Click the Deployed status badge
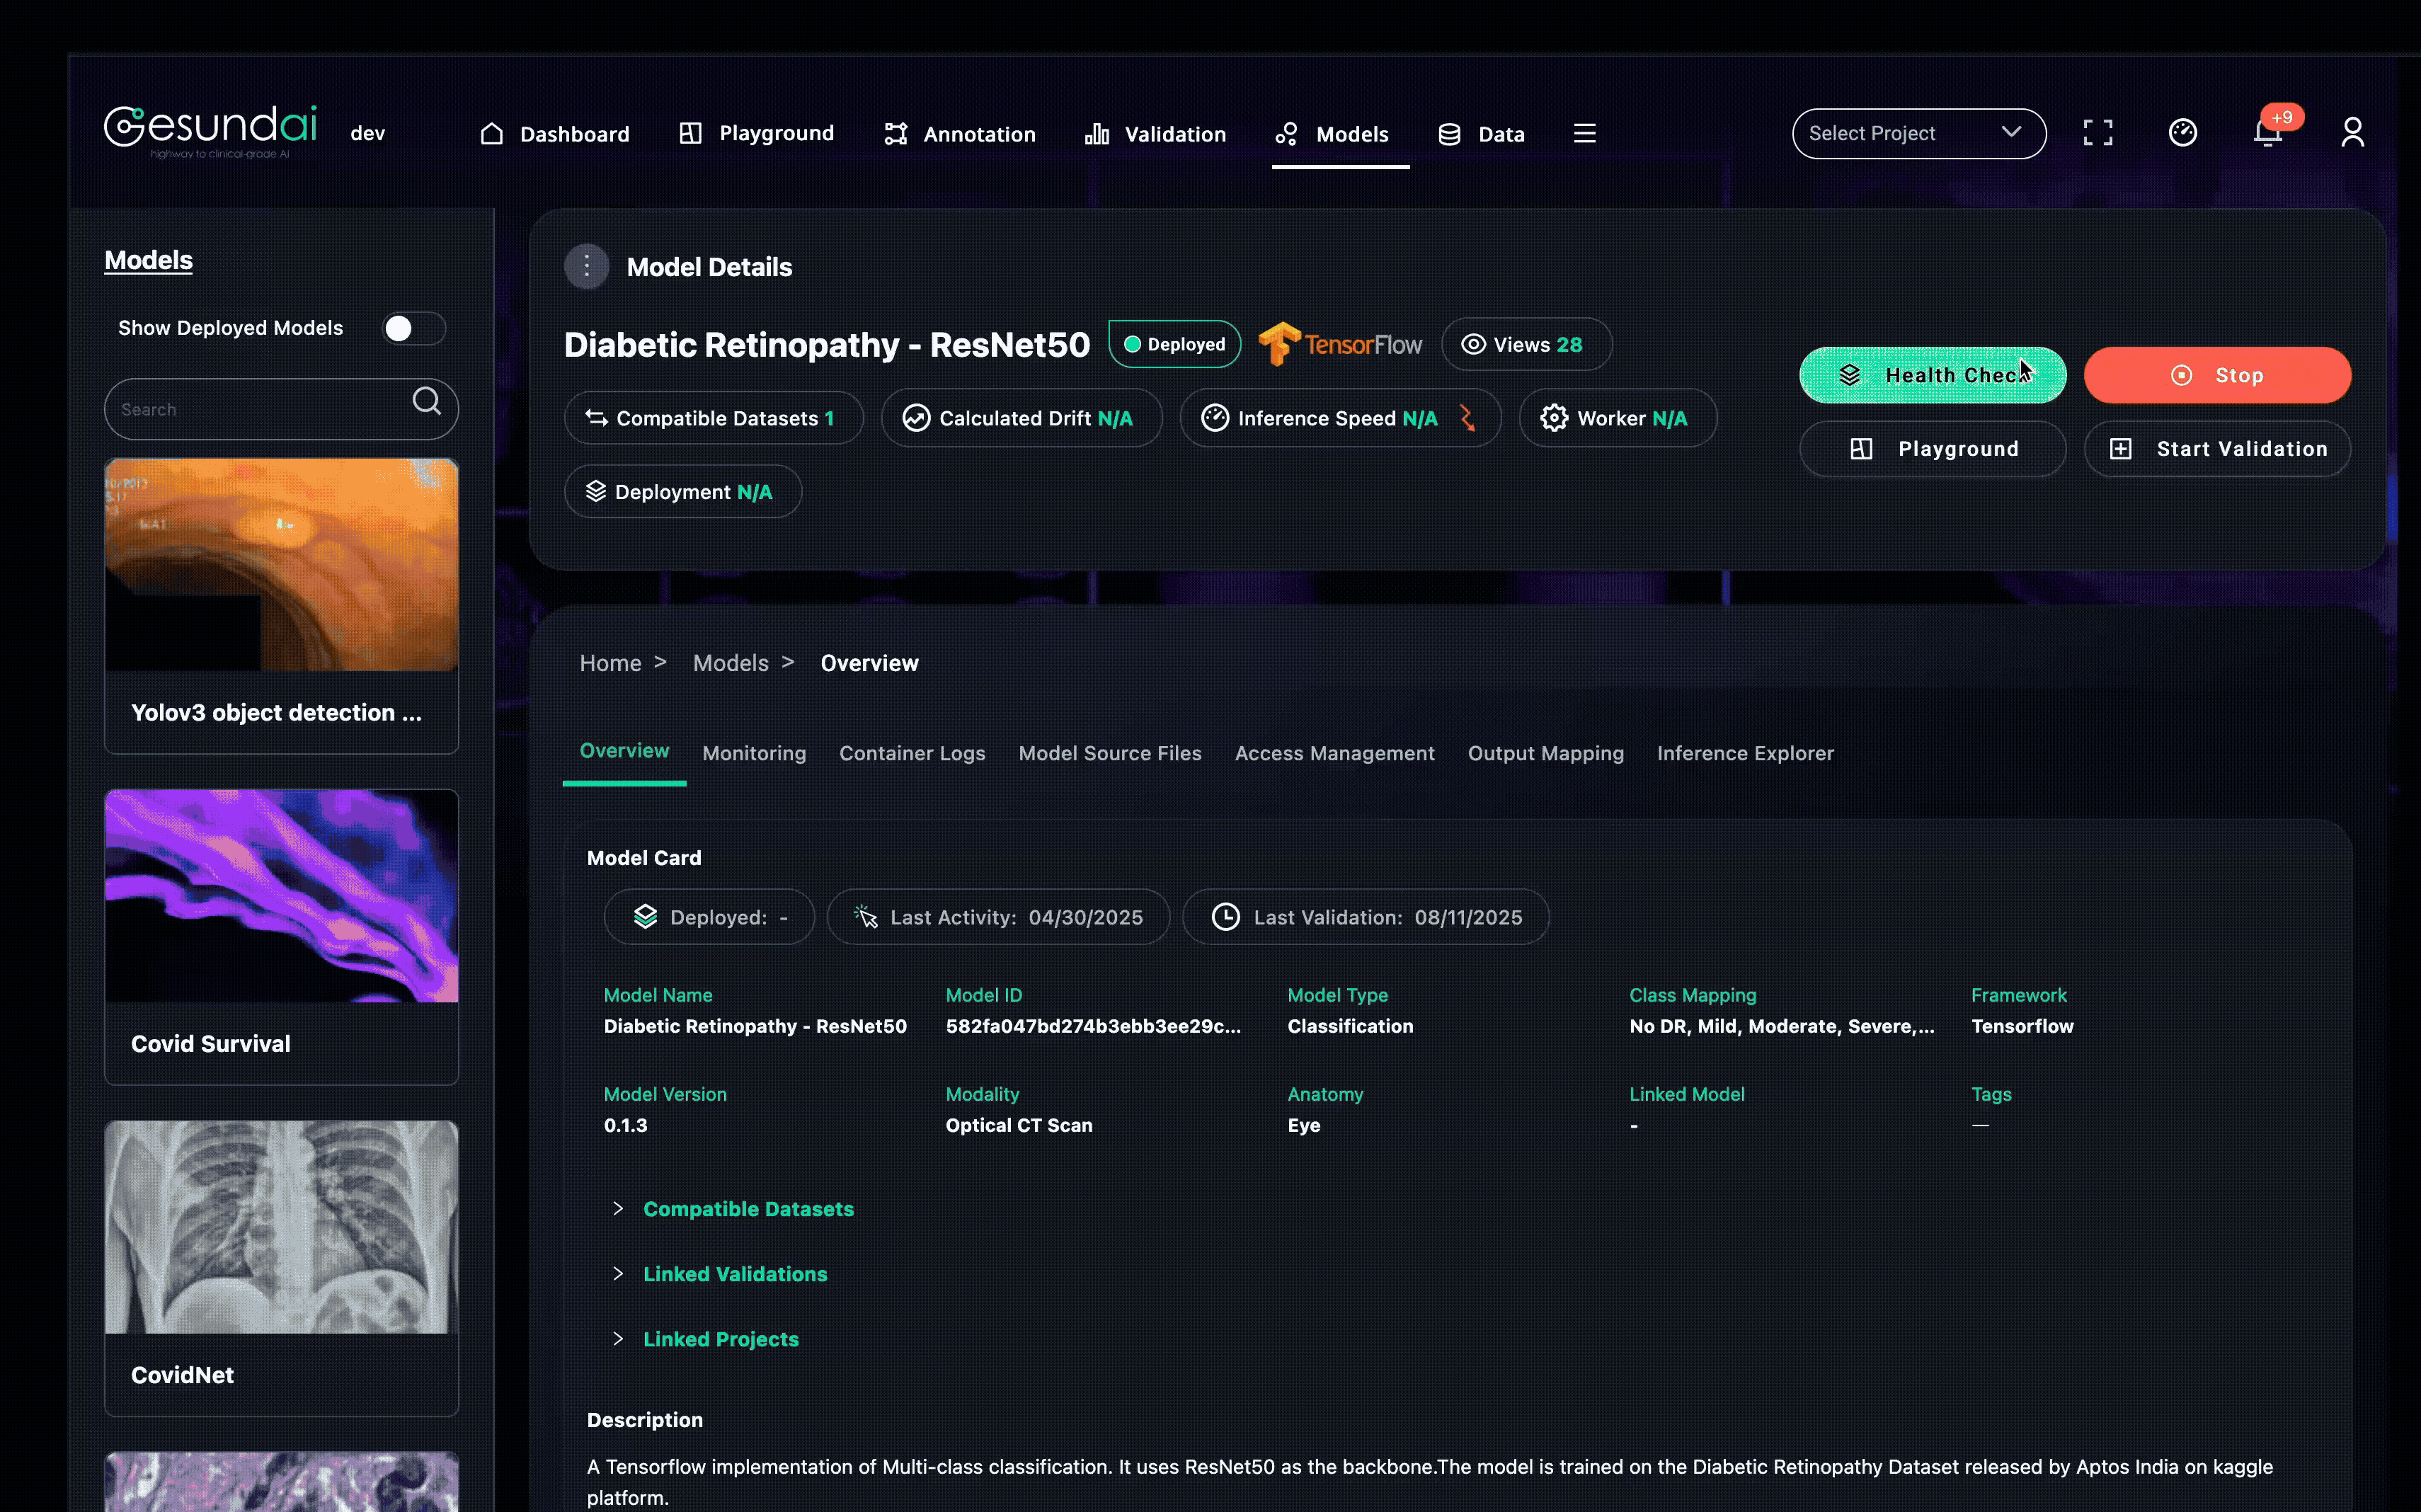The height and width of the screenshot is (1512, 2421). [1174, 344]
